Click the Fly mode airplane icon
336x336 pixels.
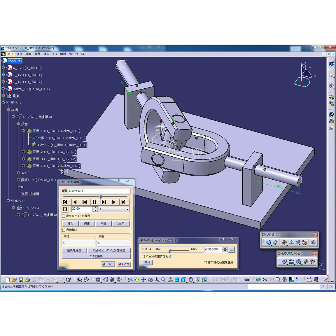(130, 280)
